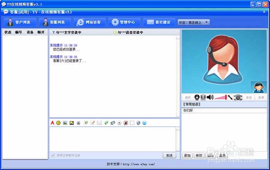This screenshot has width=270, height=170.
Task: Click the diagonal arrow resize video icon
Action: (x=230, y=98)
